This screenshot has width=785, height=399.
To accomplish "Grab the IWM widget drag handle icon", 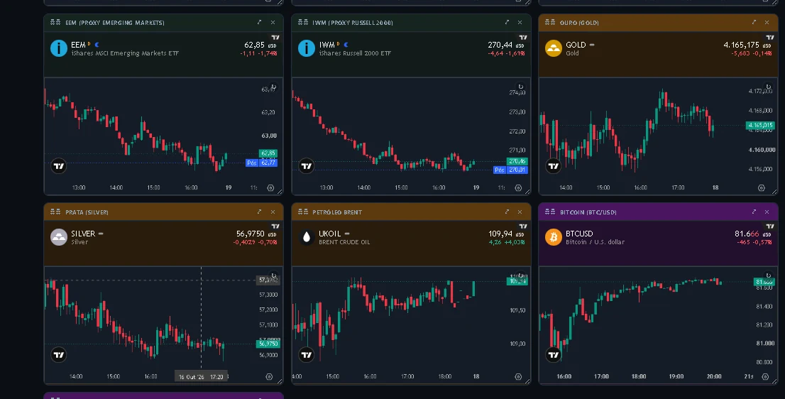I will [303, 22].
